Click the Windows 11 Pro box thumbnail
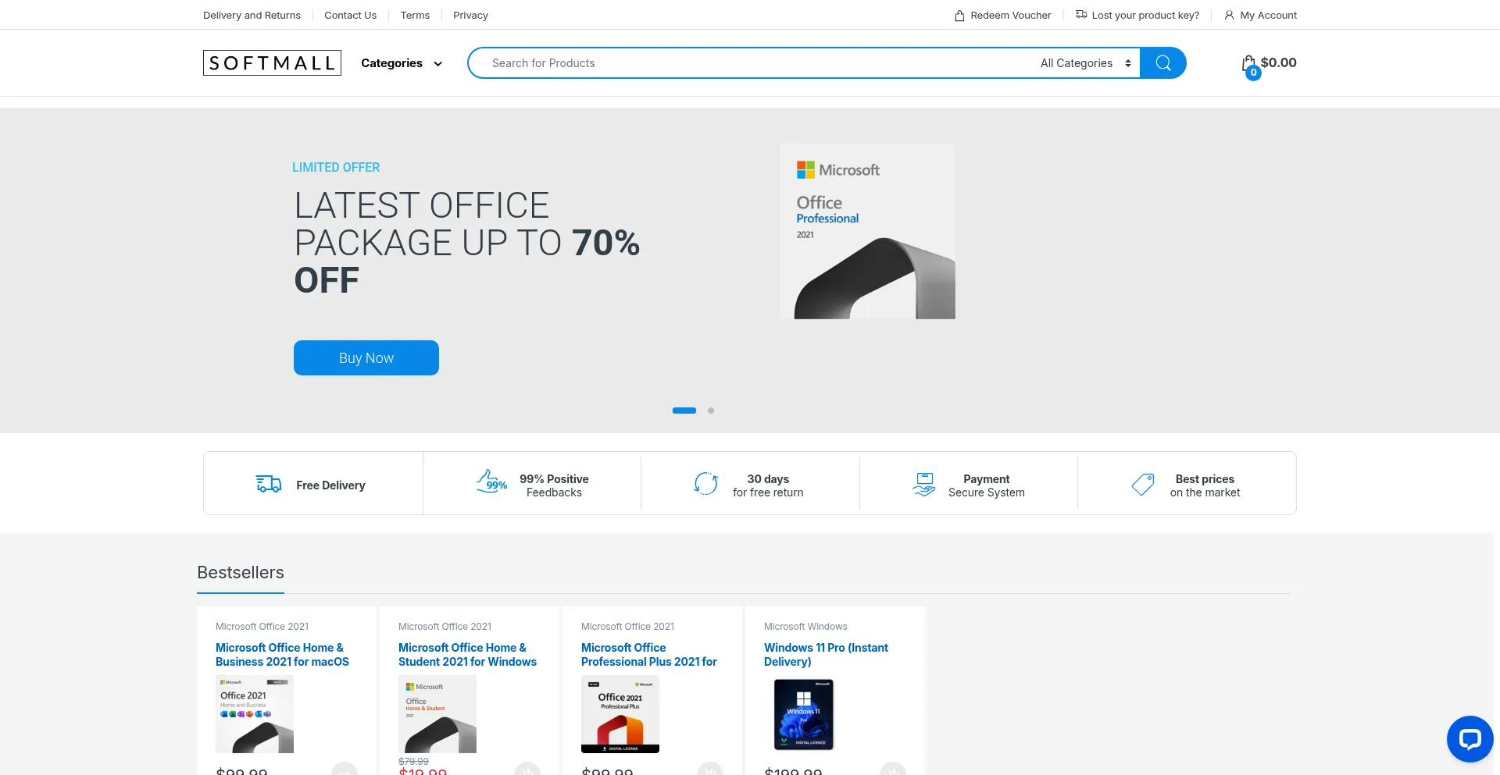This screenshot has width=1500, height=775. pyautogui.click(x=803, y=714)
